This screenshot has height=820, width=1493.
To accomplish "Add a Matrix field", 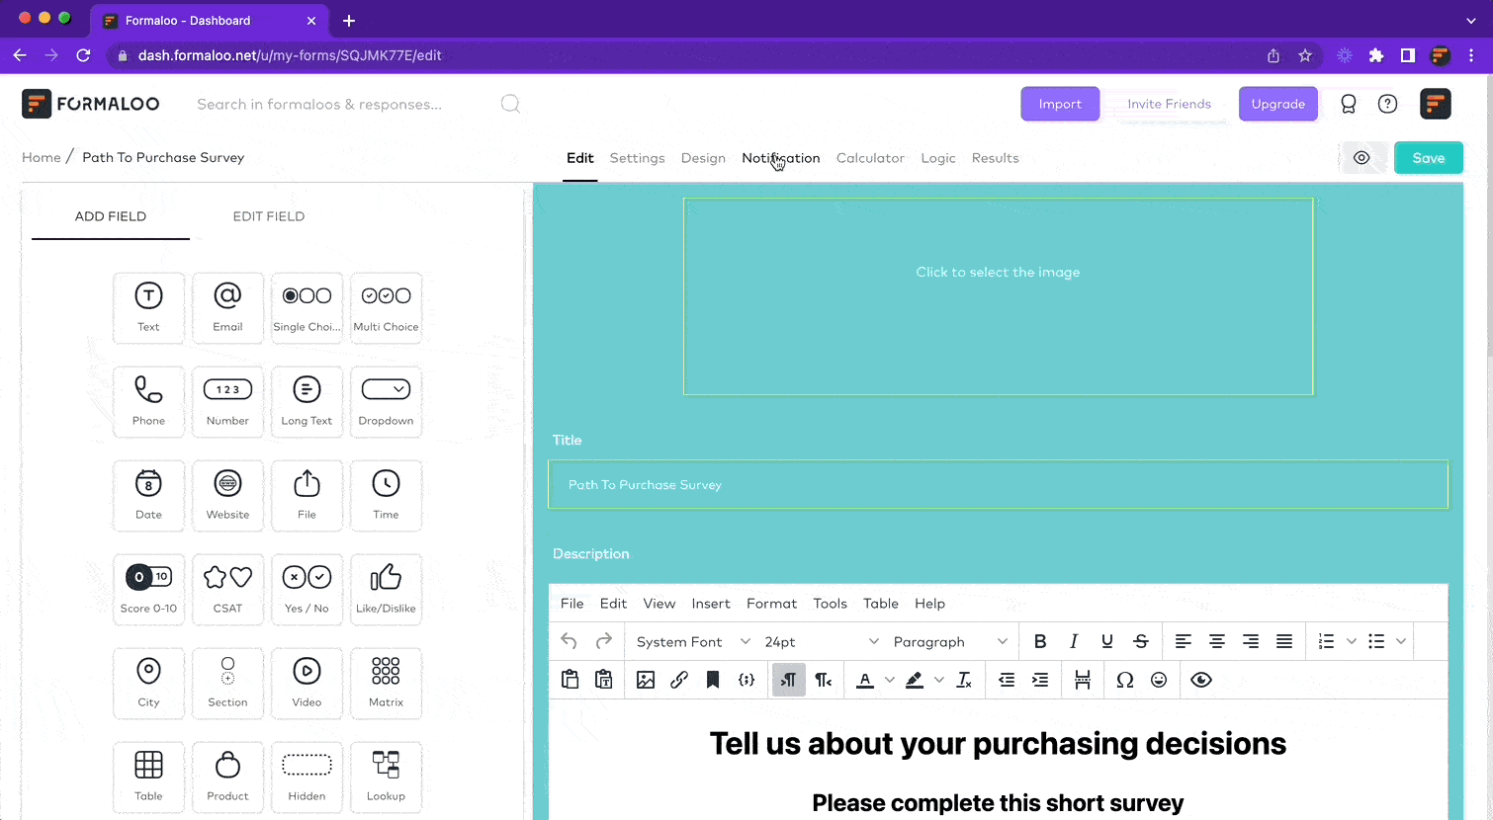I will (x=386, y=683).
